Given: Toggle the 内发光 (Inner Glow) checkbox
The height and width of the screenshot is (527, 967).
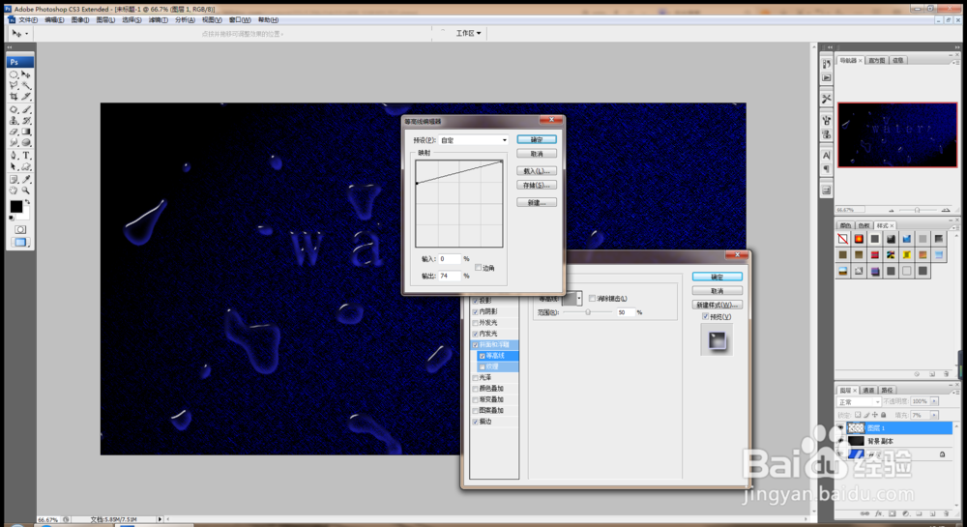Looking at the screenshot, I should tap(476, 334).
